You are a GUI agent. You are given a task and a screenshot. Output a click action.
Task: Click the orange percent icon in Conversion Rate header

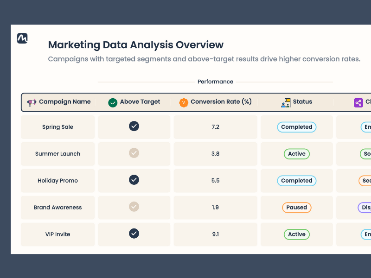point(184,102)
